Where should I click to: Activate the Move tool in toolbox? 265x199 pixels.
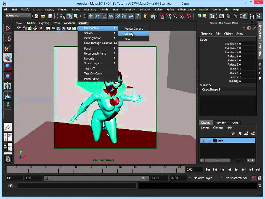(x=8, y=57)
